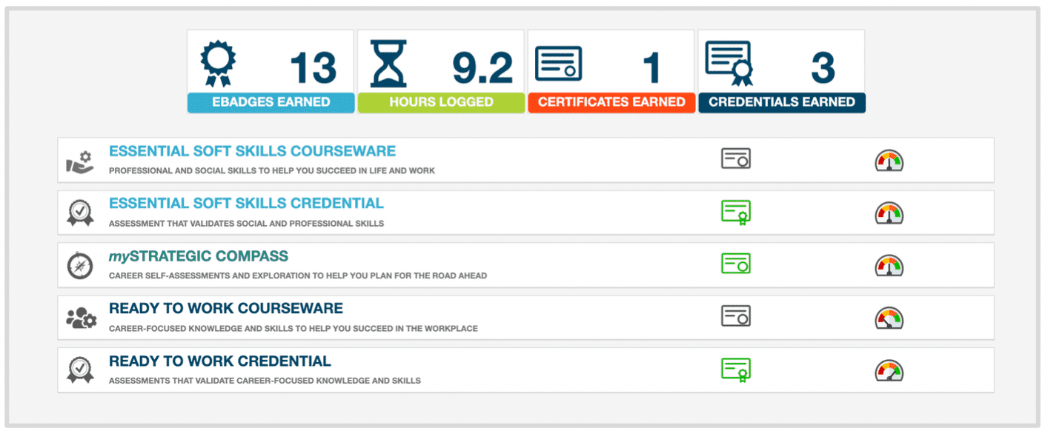Open the gauge icon for Ready to Work Credential

(x=889, y=370)
